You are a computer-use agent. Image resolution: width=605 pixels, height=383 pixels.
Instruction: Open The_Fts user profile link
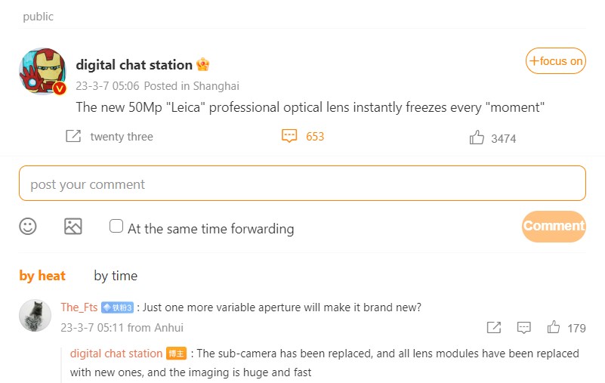click(79, 307)
